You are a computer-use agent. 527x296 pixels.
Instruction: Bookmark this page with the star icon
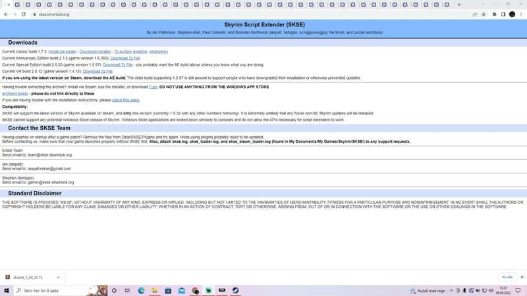(x=484, y=14)
